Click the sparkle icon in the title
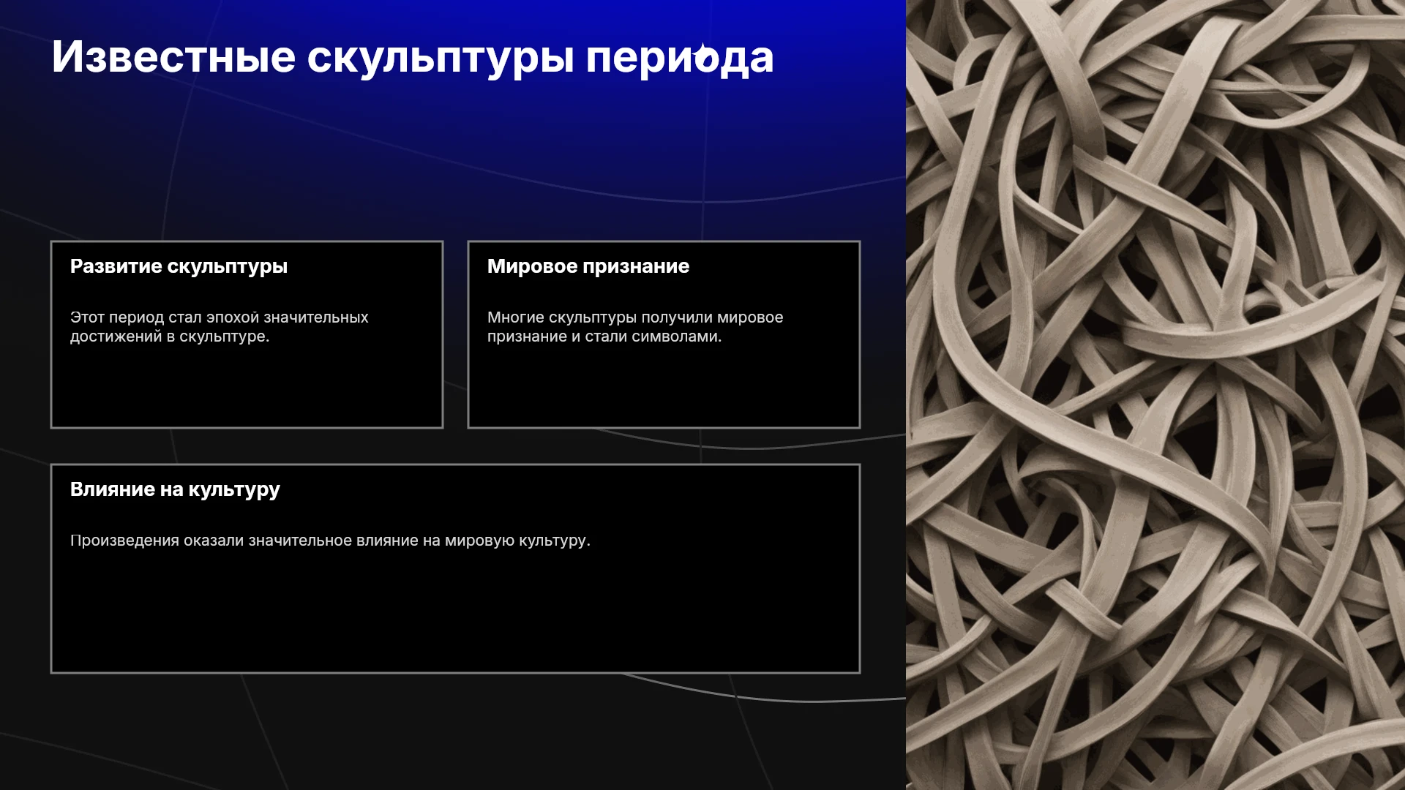The image size is (1405, 790). [x=705, y=56]
